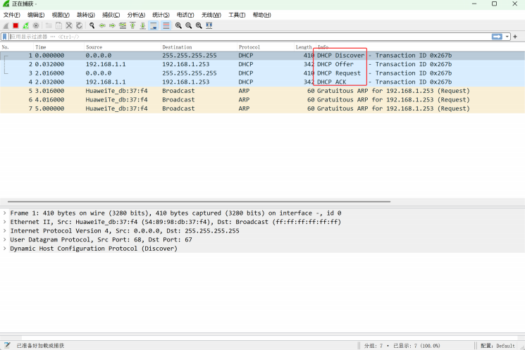The width and height of the screenshot is (525, 350).
Task: Click the display filter input field
Action: [249, 37]
